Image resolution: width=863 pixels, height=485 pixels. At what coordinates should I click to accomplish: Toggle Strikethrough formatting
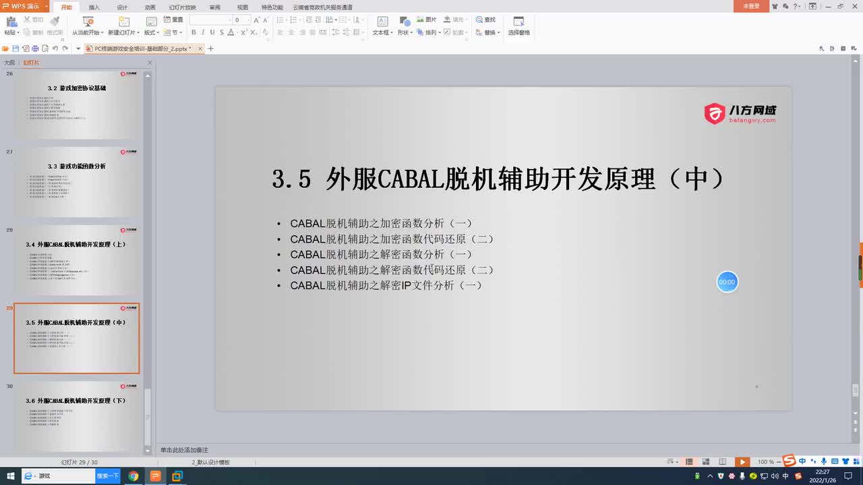pos(222,32)
